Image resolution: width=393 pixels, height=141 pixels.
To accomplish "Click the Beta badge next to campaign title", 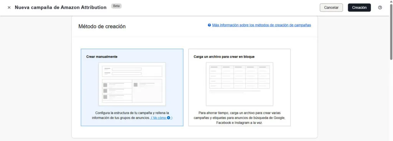I will point(116,6).
